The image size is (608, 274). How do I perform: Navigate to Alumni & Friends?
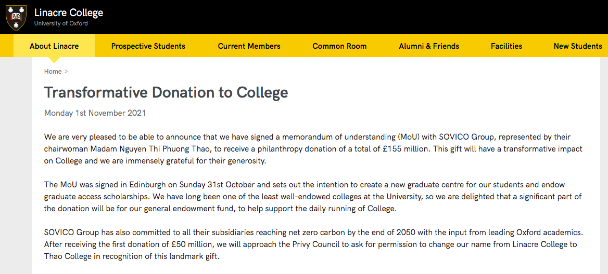click(429, 46)
